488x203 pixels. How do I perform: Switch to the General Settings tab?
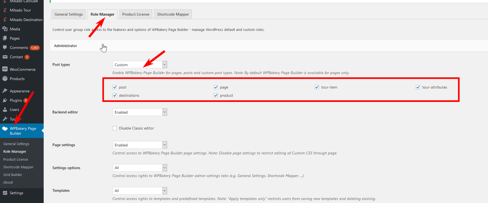(x=69, y=14)
